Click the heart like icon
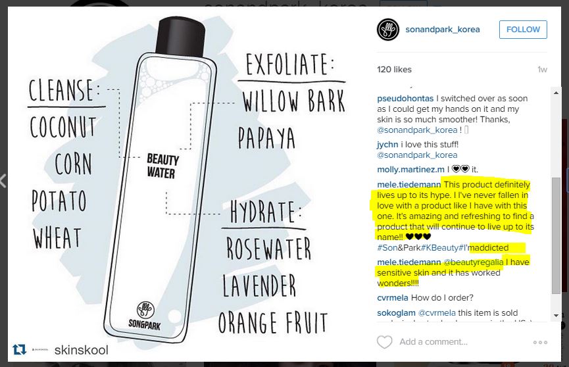Viewport: 569px width, 367px height. pos(385,342)
